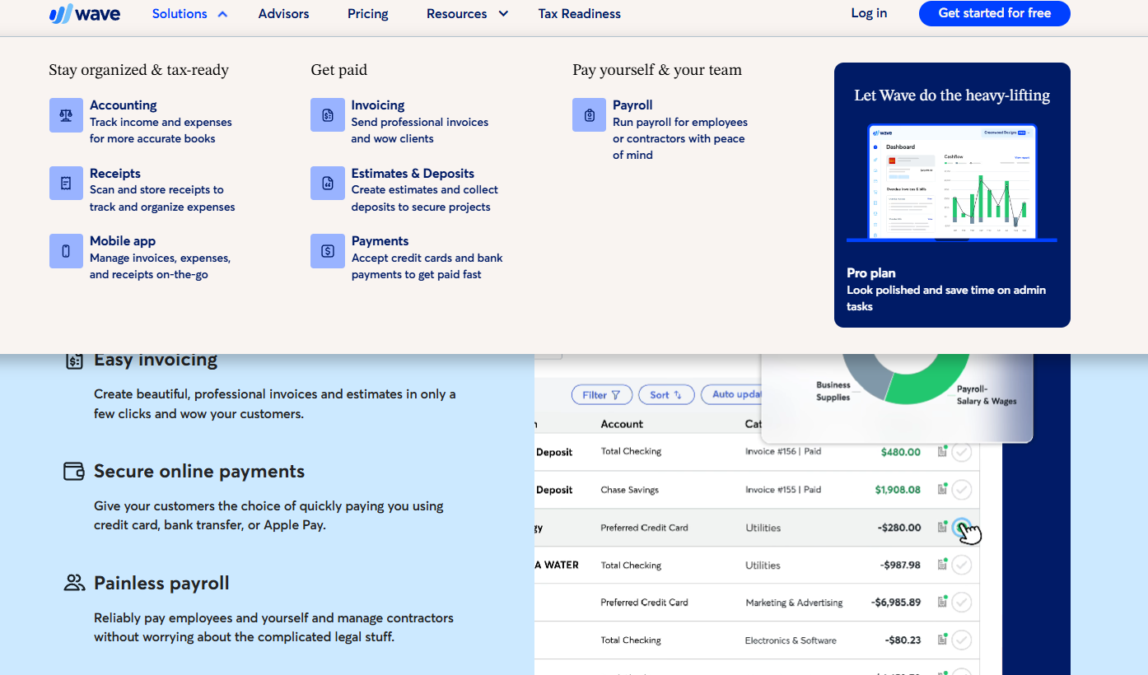Select the Tax Readiness menu item
This screenshot has width=1148, height=675.
[x=579, y=13]
